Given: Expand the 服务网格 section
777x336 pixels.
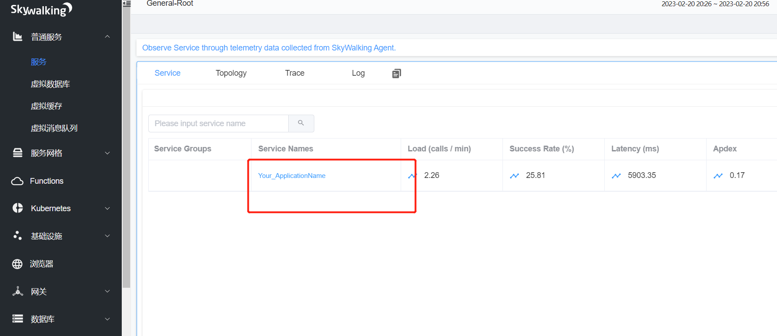Looking at the screenshot, I should pos(107,153).
